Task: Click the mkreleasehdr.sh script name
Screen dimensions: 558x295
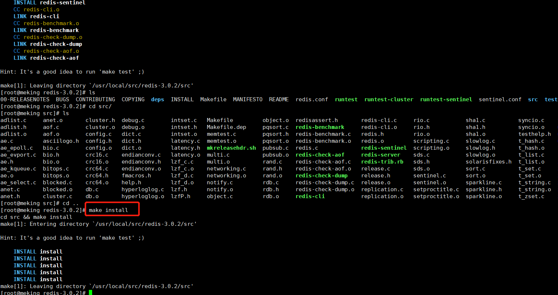Action: (x=231, y=148)
